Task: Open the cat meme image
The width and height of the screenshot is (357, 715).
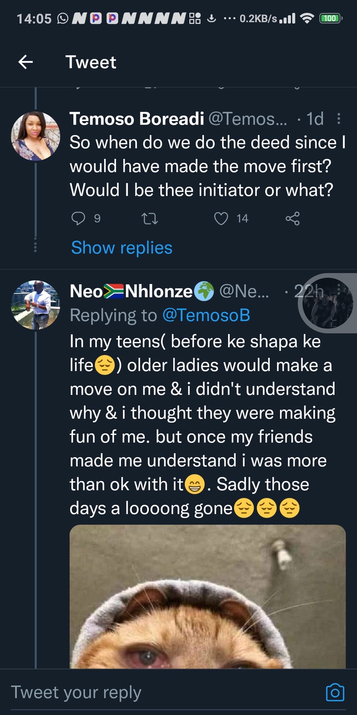Action: [x=208, y=597]
